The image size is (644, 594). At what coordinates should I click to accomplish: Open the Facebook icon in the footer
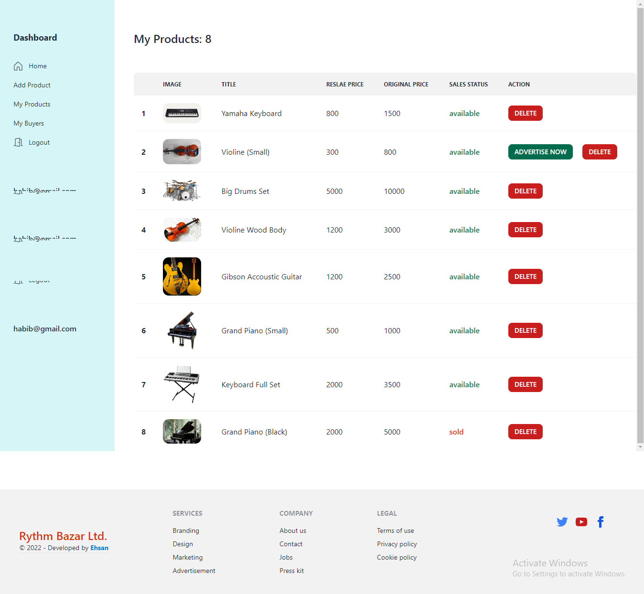pos(600,521)
